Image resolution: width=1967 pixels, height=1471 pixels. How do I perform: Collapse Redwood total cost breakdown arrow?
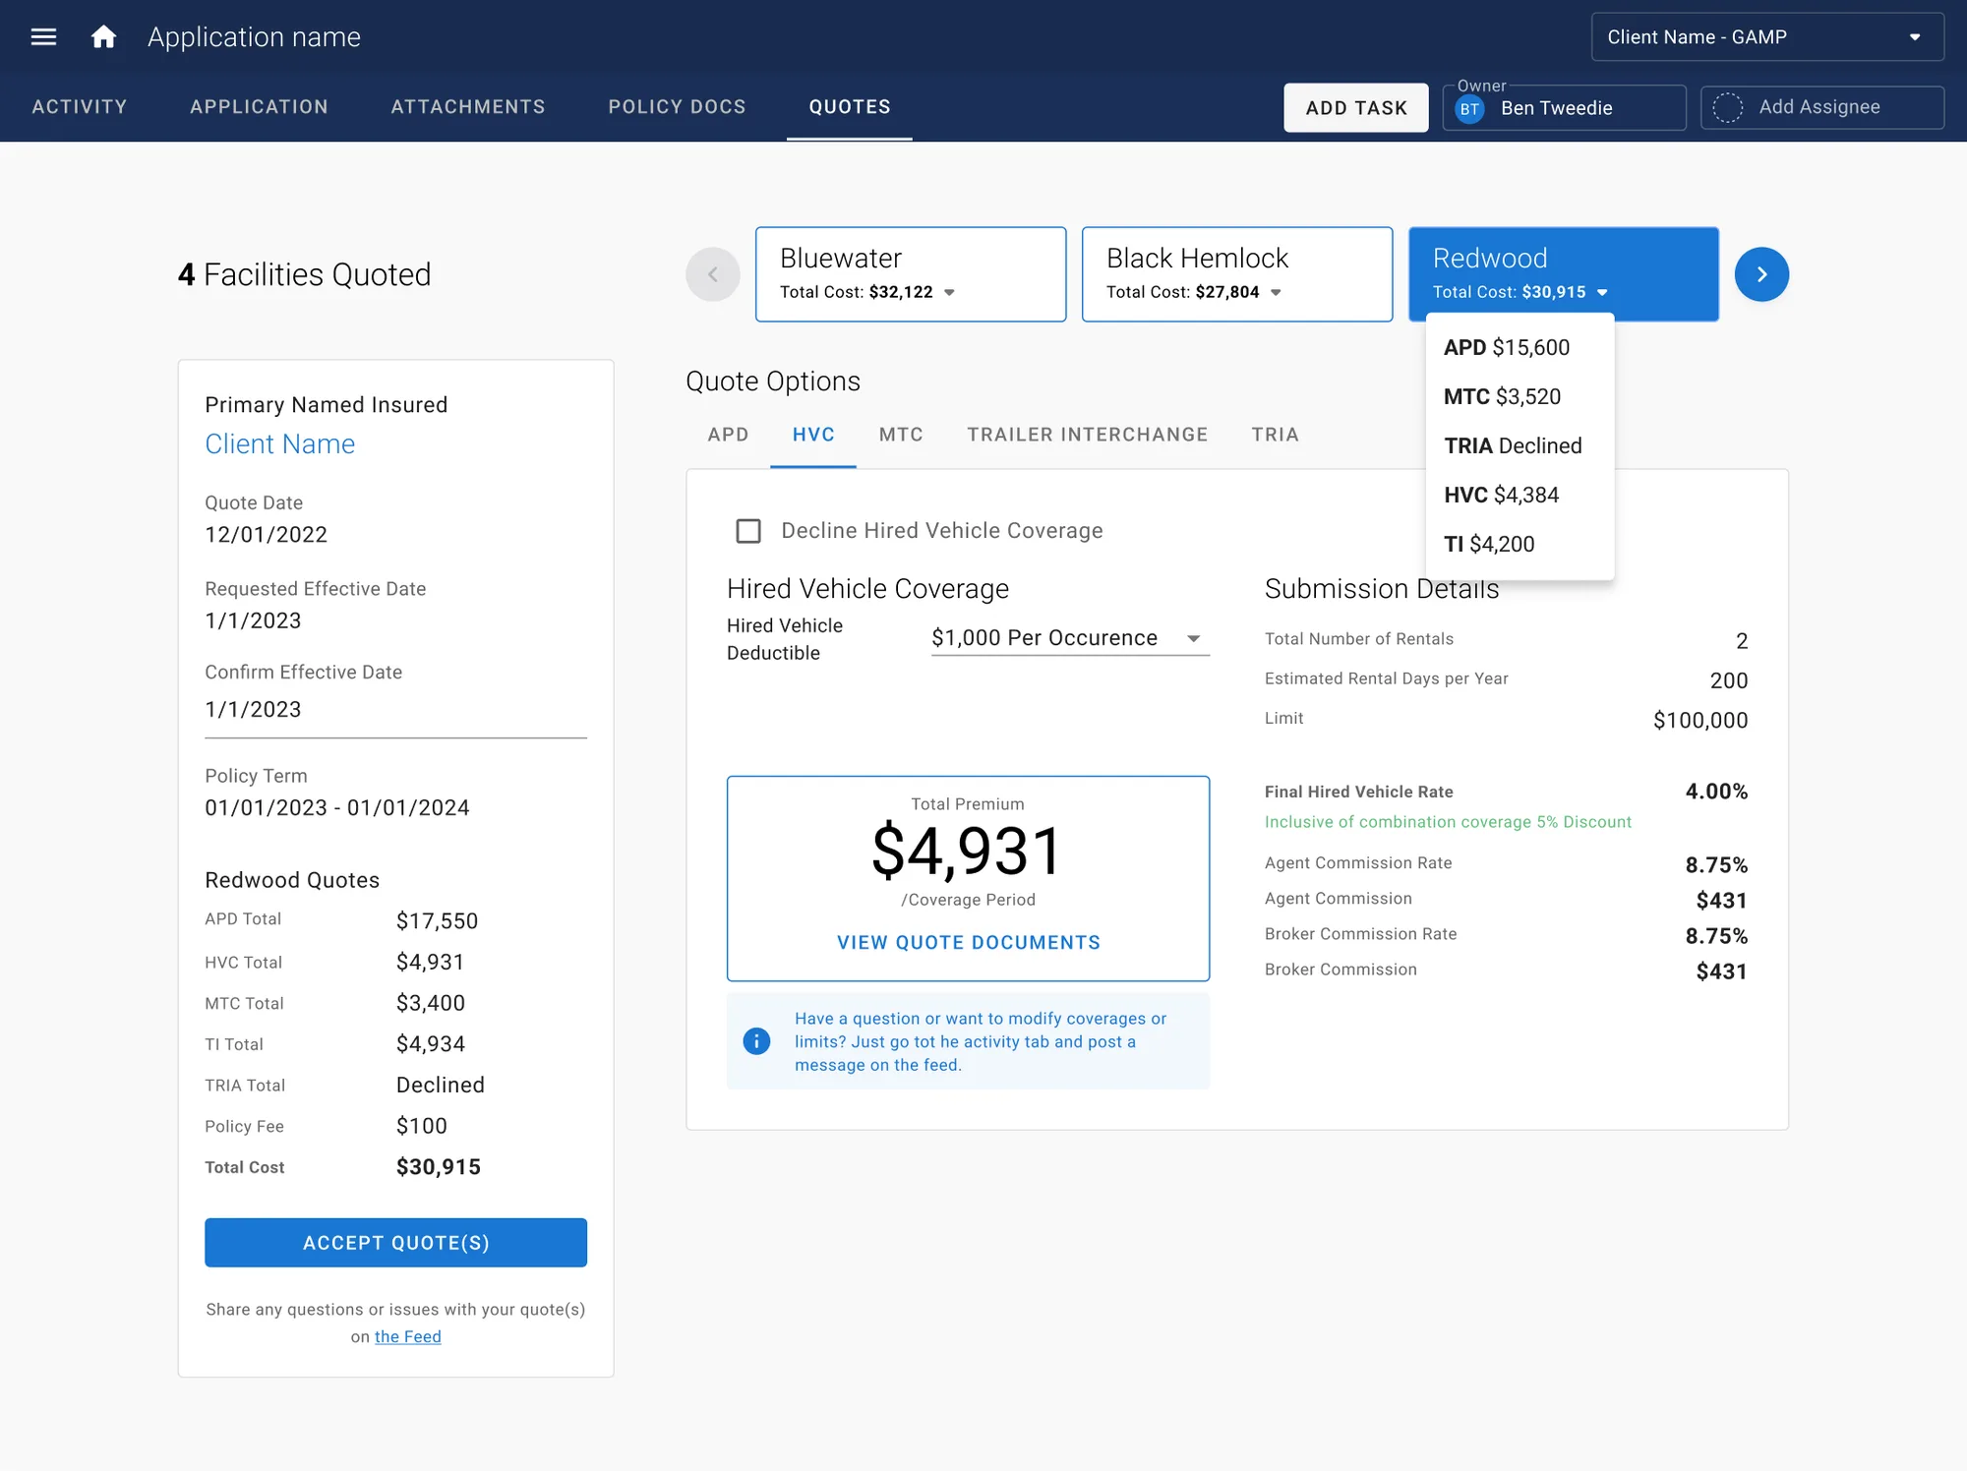click(x=1602, y=292)
